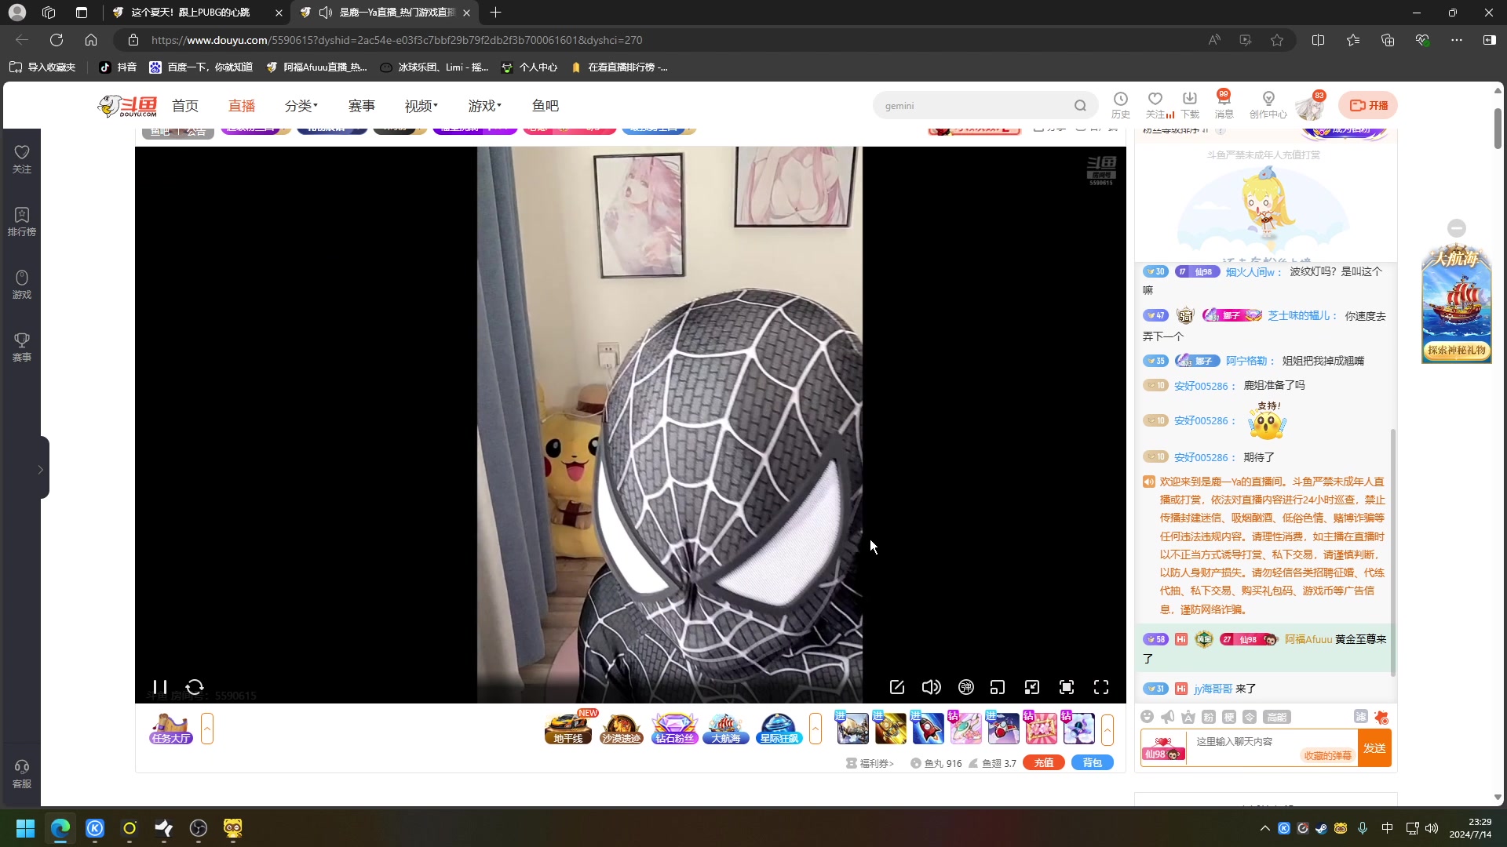Viewport: 1507px width, 847px height.
Task: Open the user avatar profile menu
Action: 1309,106
